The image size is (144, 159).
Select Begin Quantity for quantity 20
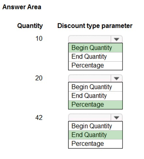[95, 87]
